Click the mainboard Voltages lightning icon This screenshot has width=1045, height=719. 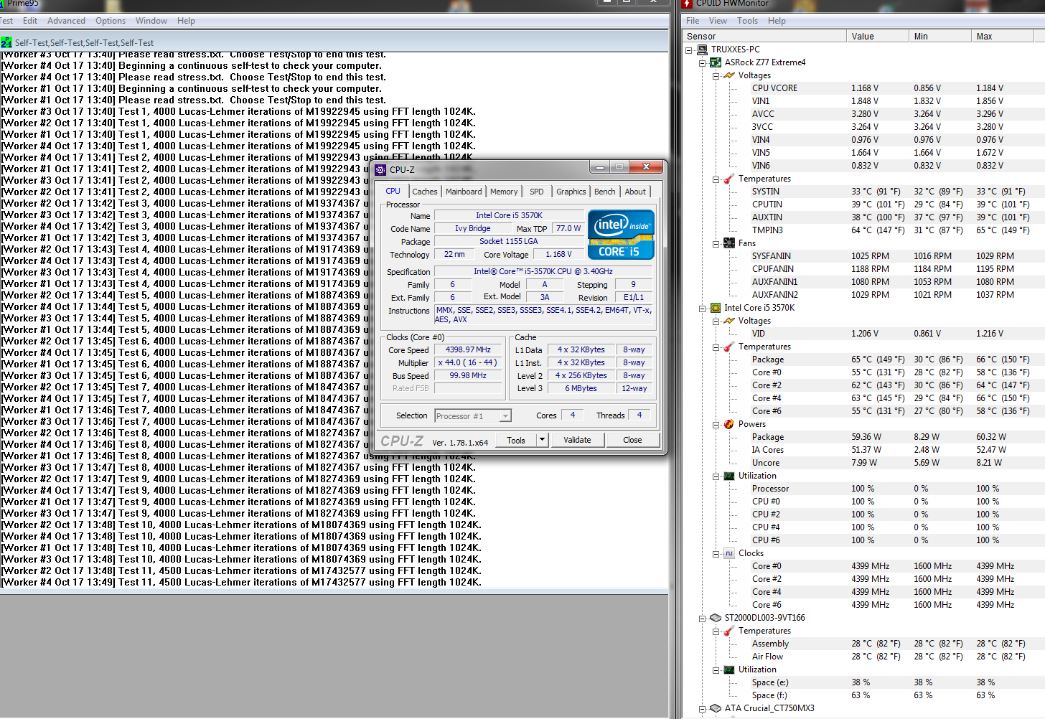pyautogui.click(x=729, y=75)
